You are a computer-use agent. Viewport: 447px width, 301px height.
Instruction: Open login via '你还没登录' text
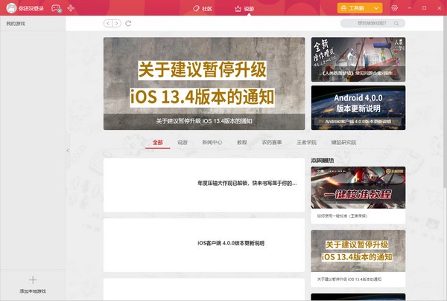click(31, 8)
